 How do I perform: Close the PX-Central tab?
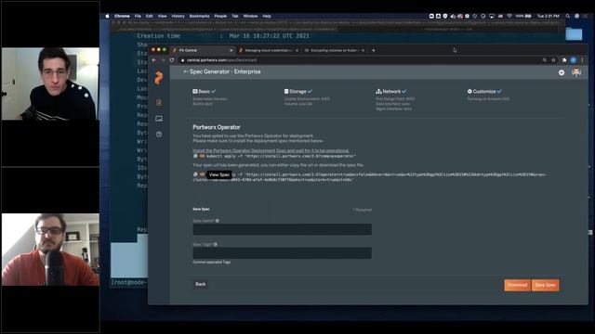pos(231,50)
